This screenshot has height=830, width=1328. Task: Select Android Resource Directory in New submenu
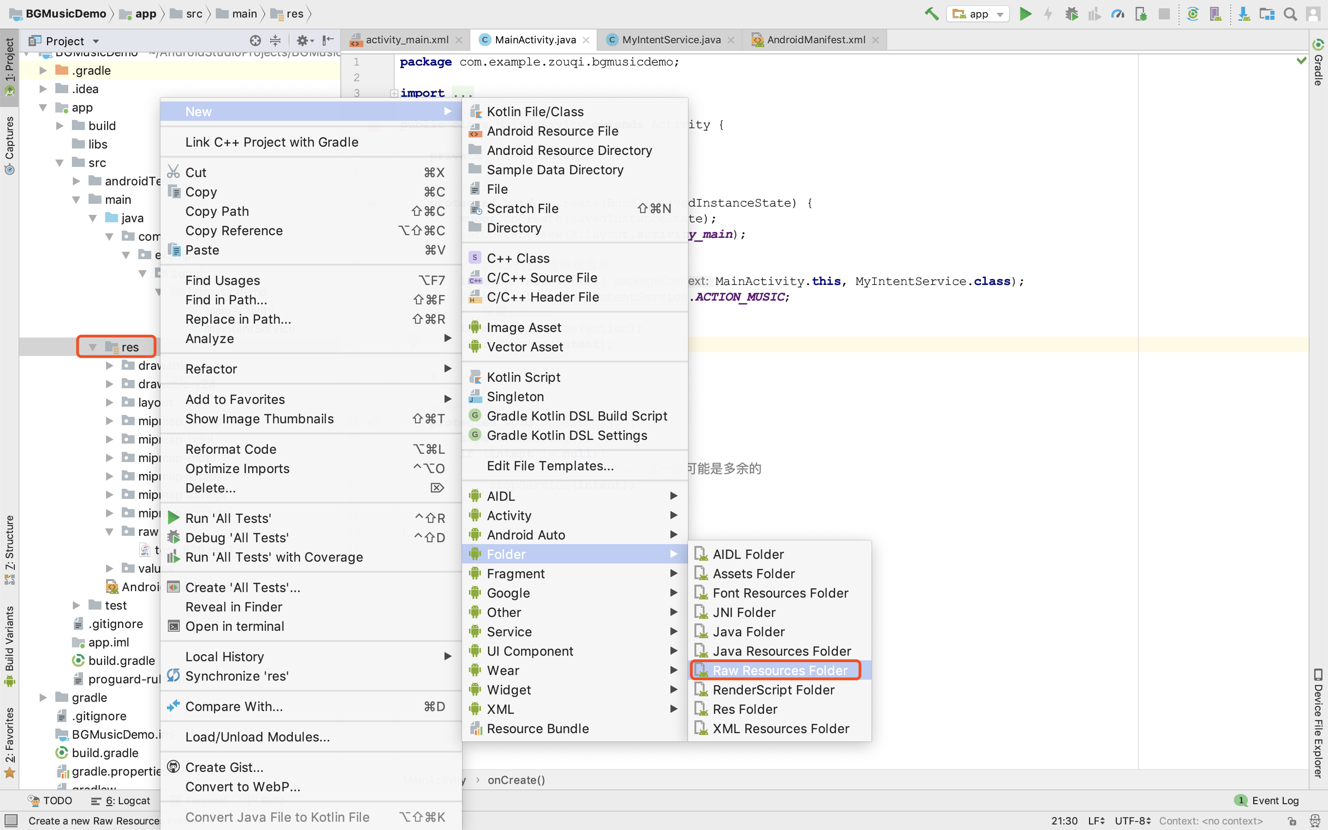point(569,150)
